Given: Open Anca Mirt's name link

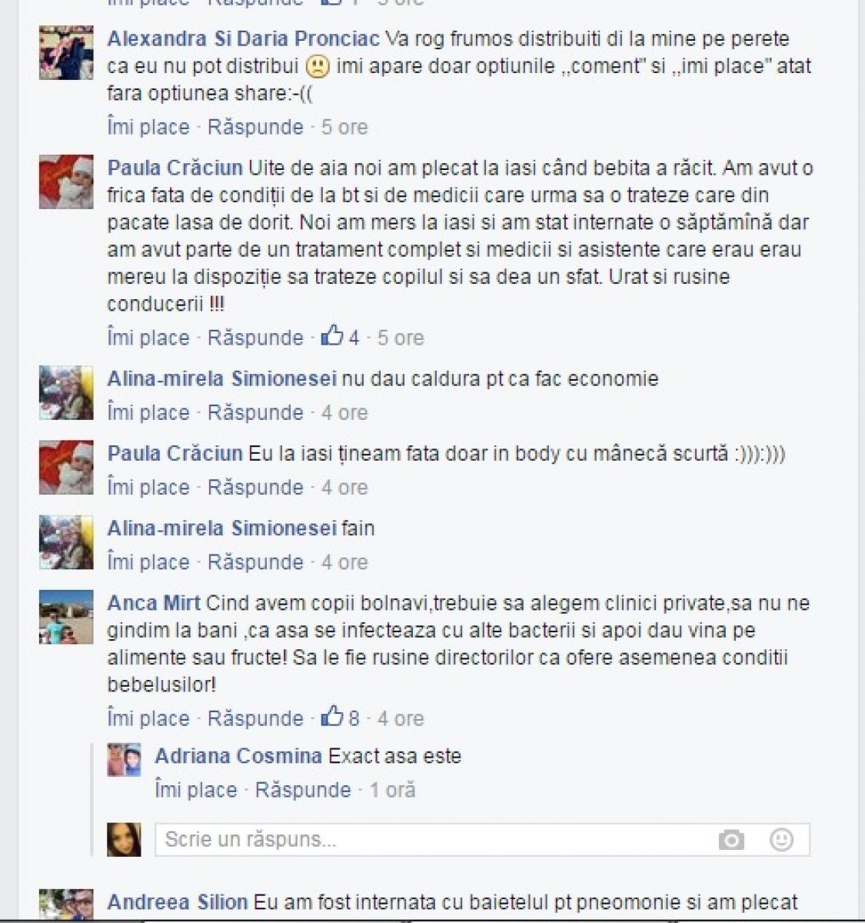Looking at the screenshot, I should coord(154,603).
